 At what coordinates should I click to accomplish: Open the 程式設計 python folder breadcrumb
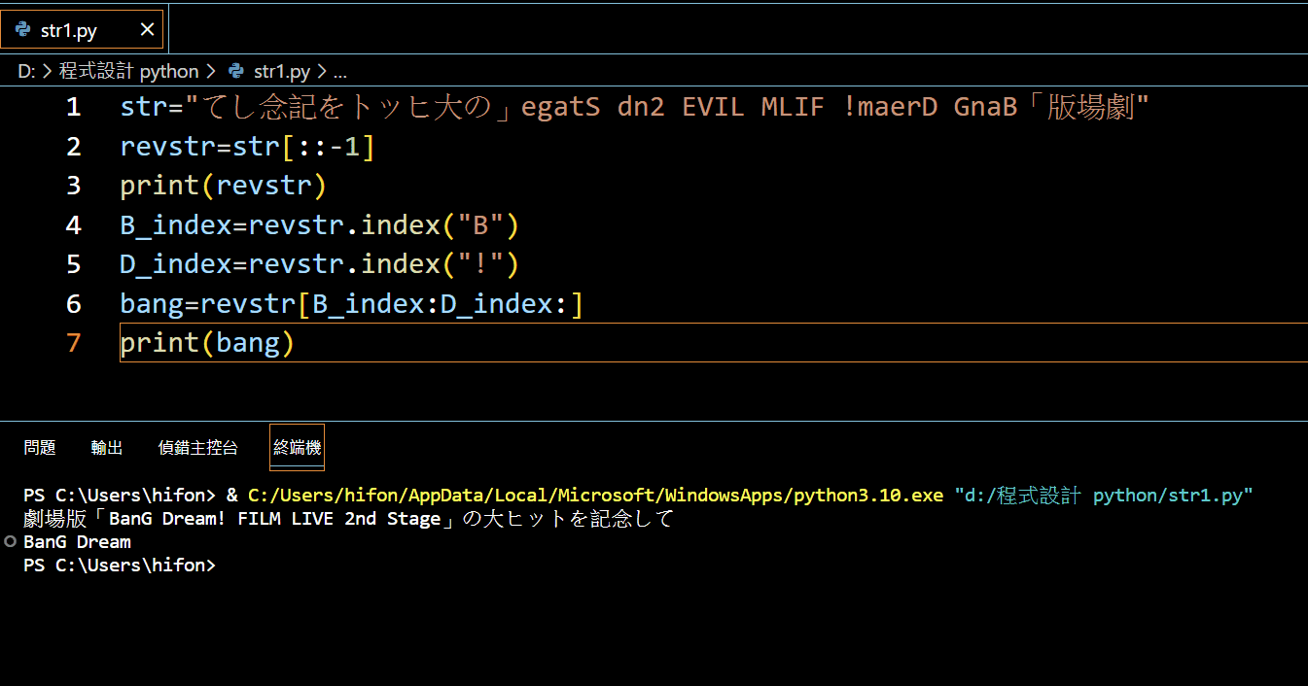[x=128, y=71]
